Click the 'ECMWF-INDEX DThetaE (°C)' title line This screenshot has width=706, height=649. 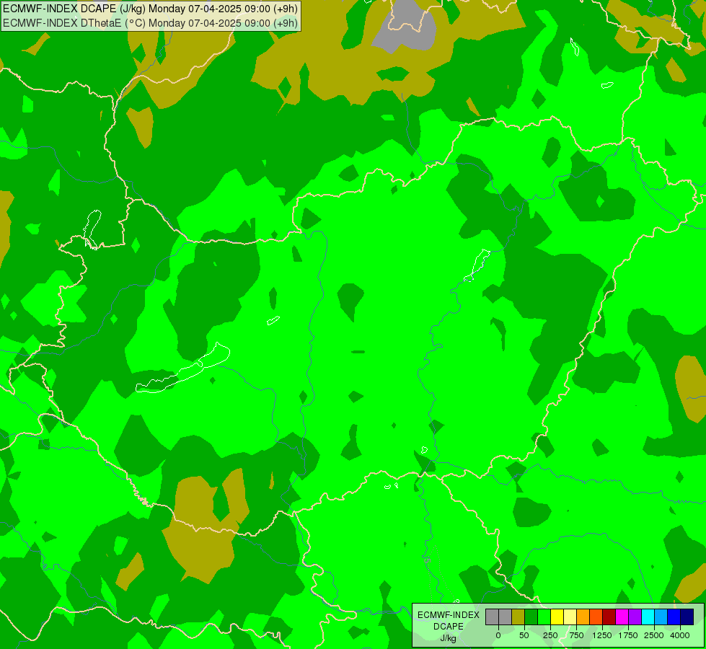pos(150,22)
